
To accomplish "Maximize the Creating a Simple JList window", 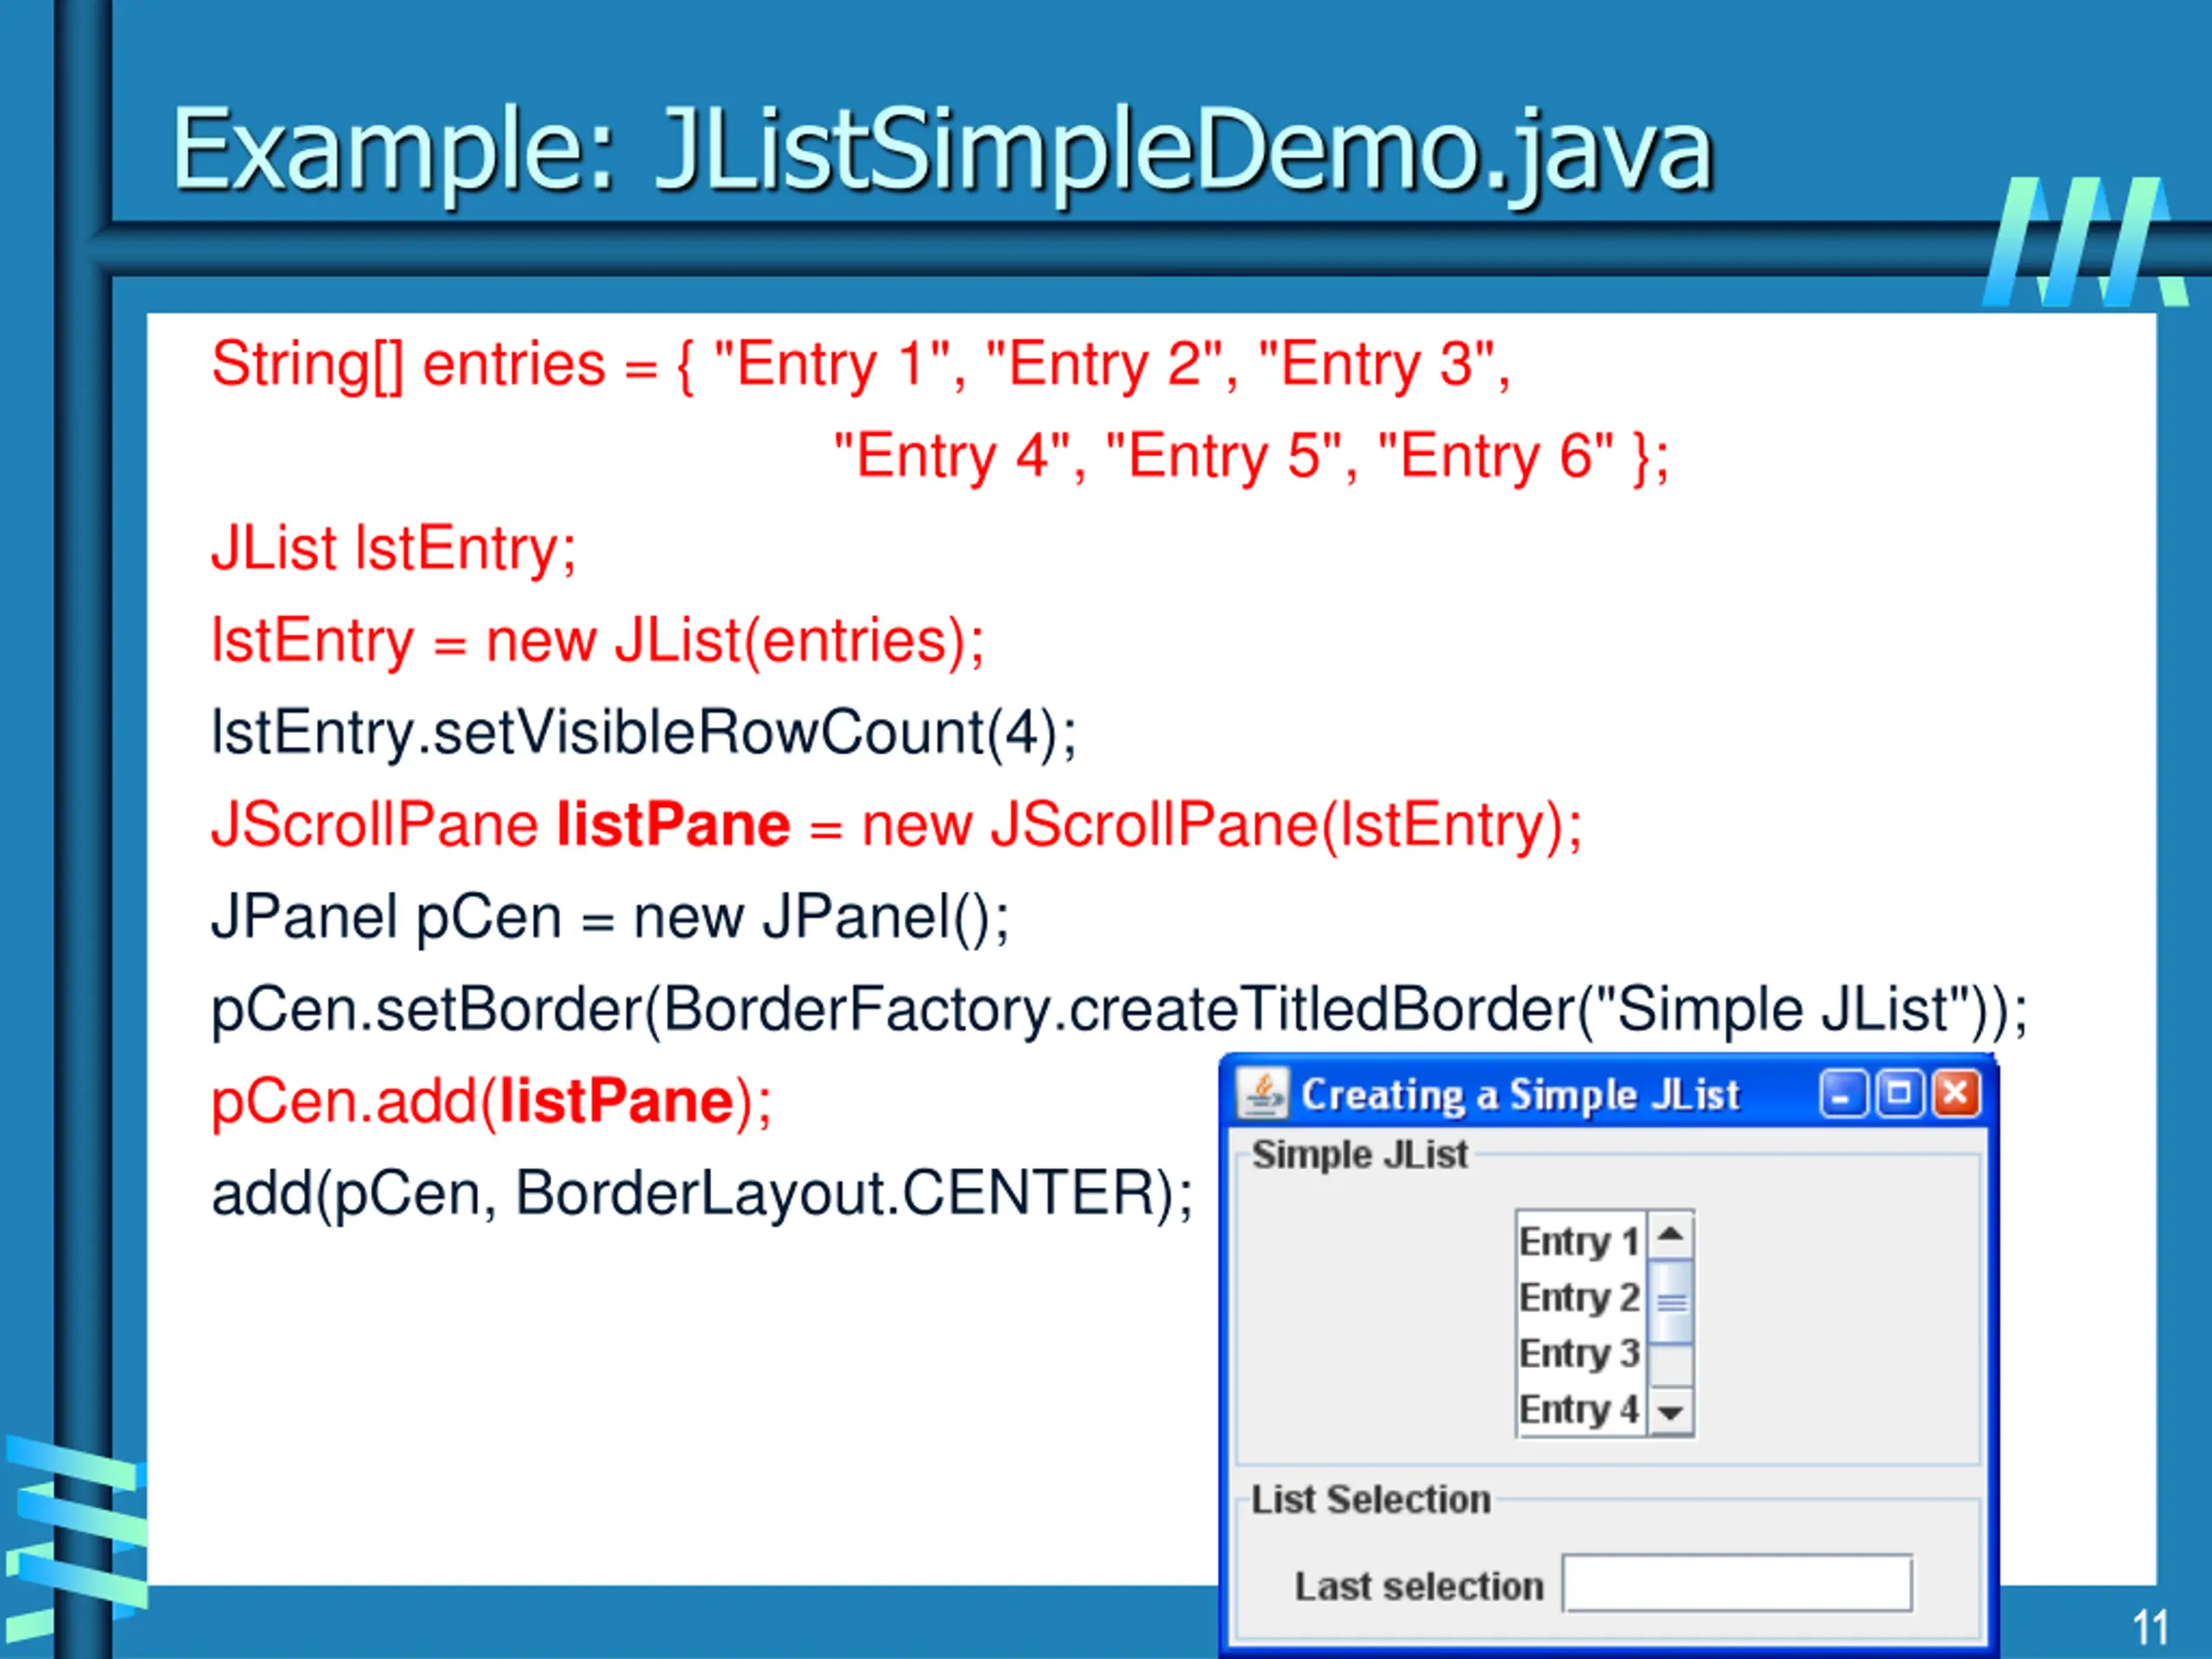I will click(1898, 1093).
